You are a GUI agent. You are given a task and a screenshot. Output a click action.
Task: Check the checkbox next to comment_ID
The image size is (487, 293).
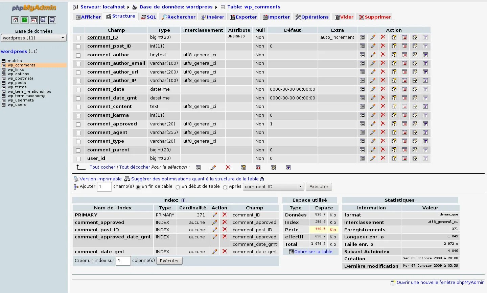78,37
